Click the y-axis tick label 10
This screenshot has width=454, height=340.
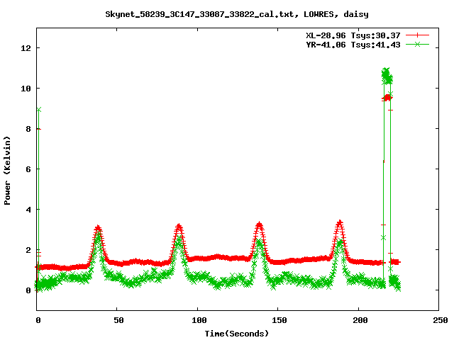click(26, 89)
